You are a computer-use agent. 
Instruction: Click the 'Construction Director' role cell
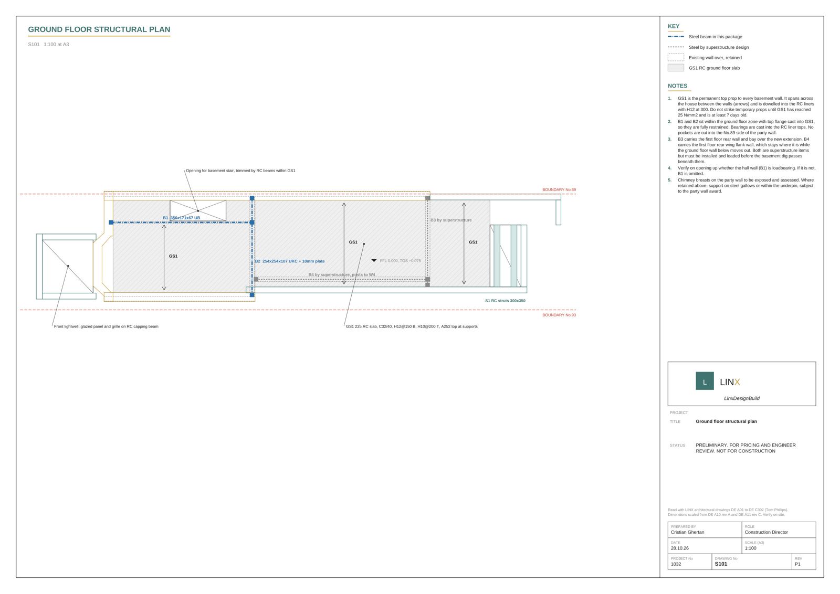pyautogui.click(x=779, y=530)
